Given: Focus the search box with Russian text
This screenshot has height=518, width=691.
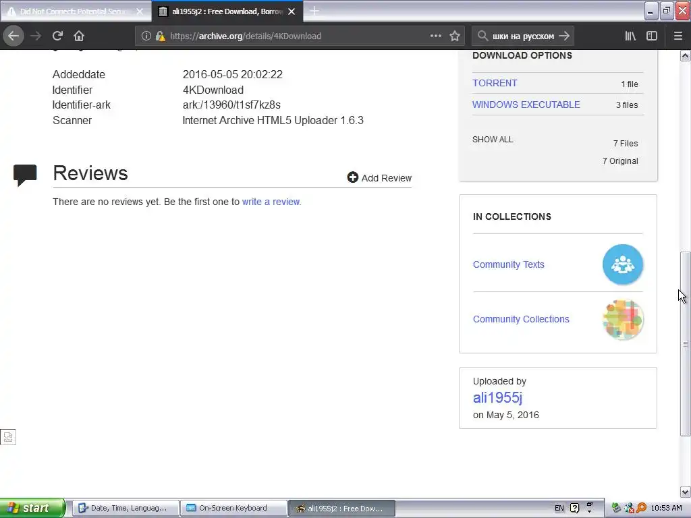Looking at the screenshot, I should pos(523,36).
